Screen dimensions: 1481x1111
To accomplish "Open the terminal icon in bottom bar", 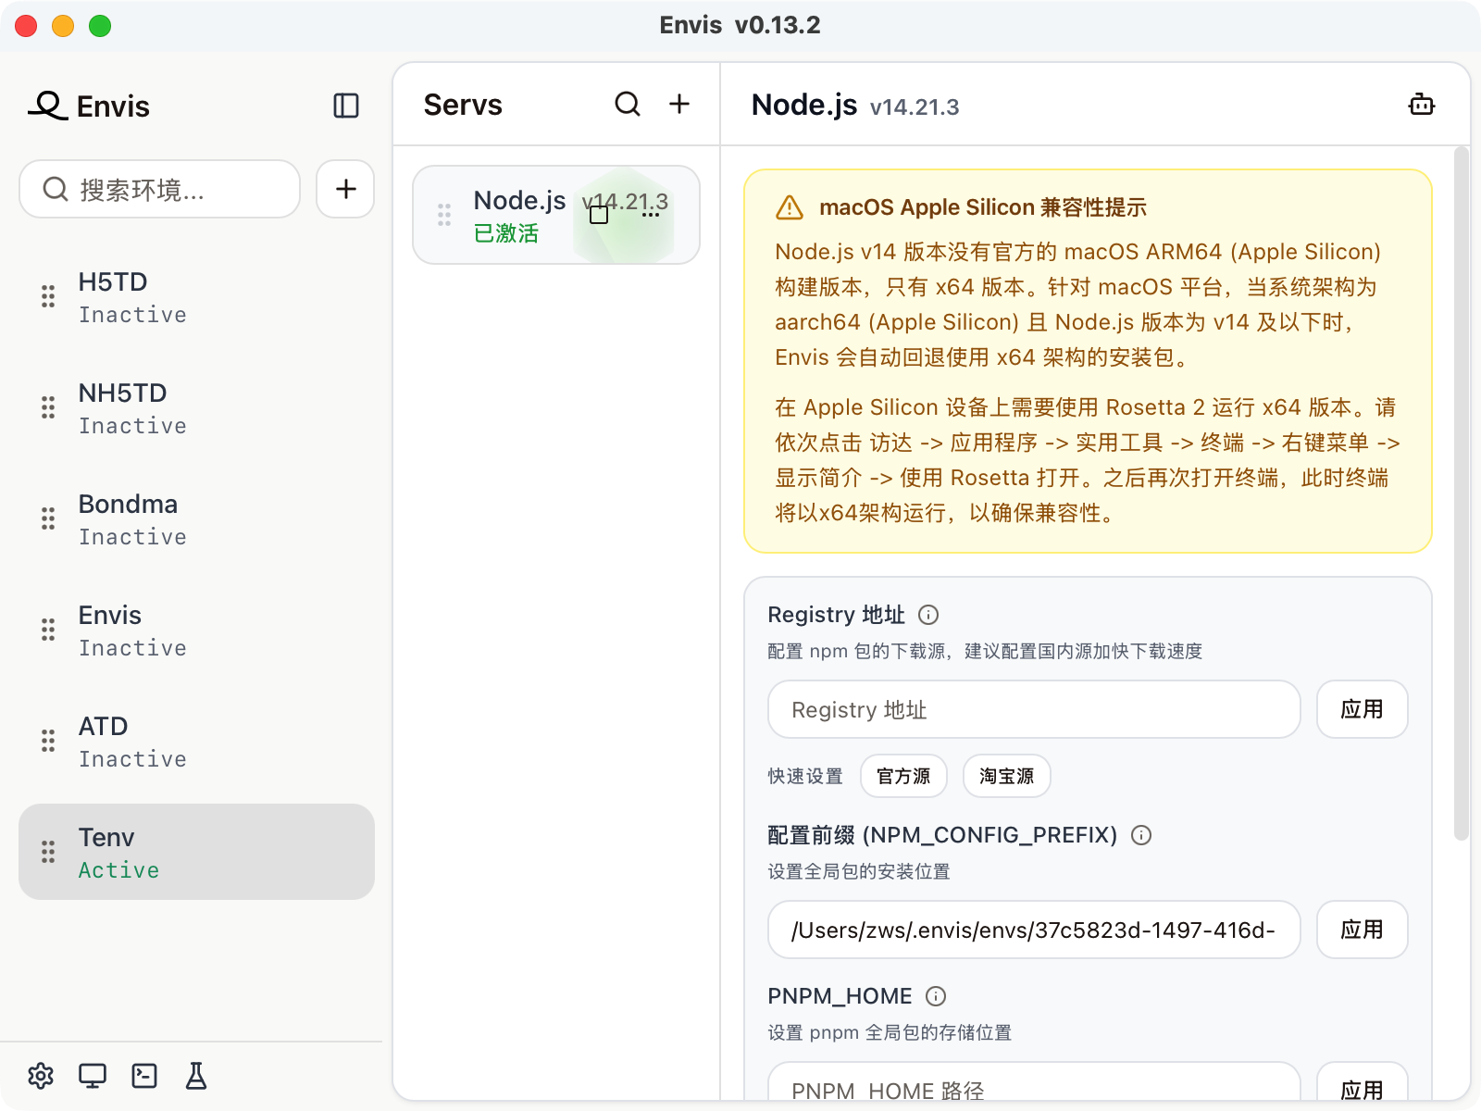I will 144,1076.
